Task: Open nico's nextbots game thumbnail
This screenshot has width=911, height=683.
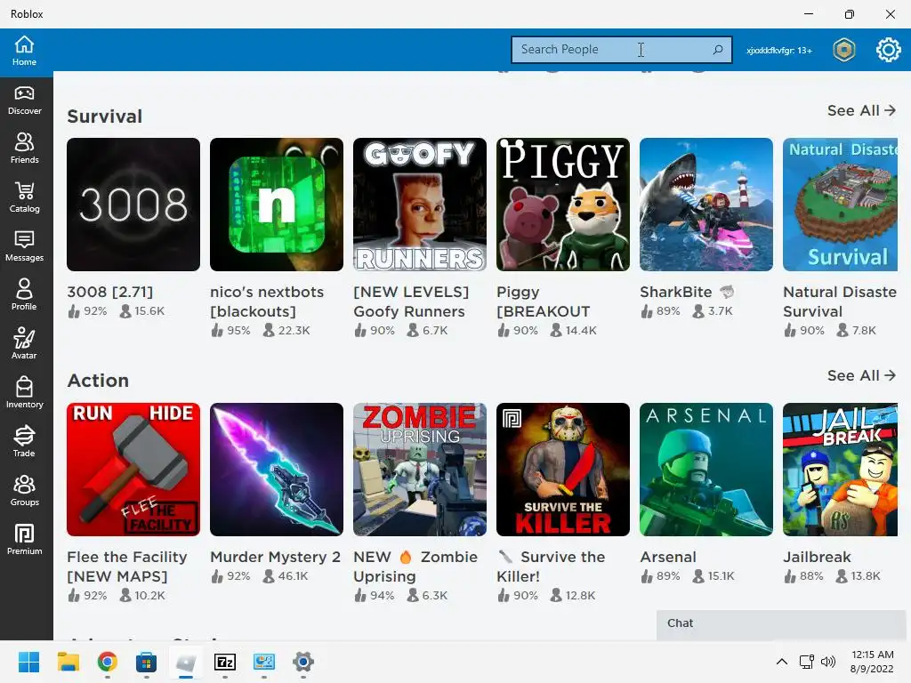Action: coord(277,205)
